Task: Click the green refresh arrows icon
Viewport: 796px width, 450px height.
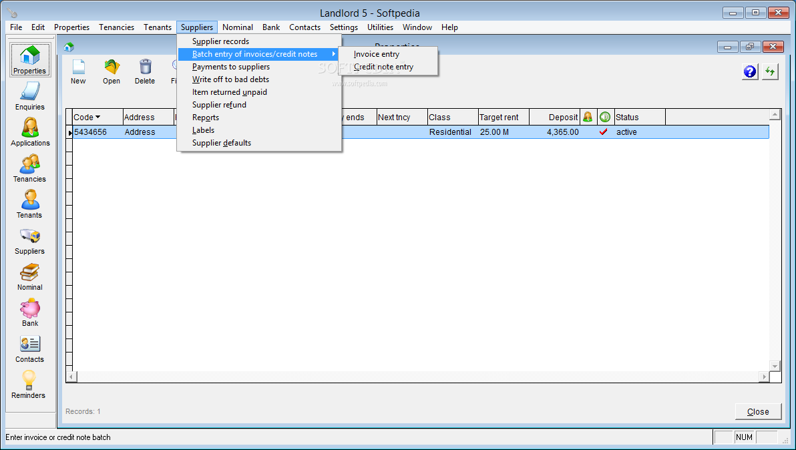Action: click(770, 71)
